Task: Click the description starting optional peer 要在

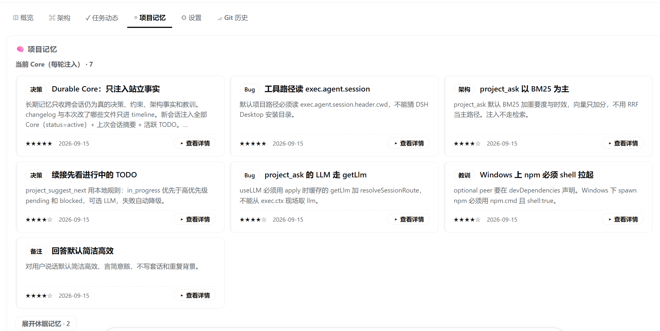Action: point(545,196)
